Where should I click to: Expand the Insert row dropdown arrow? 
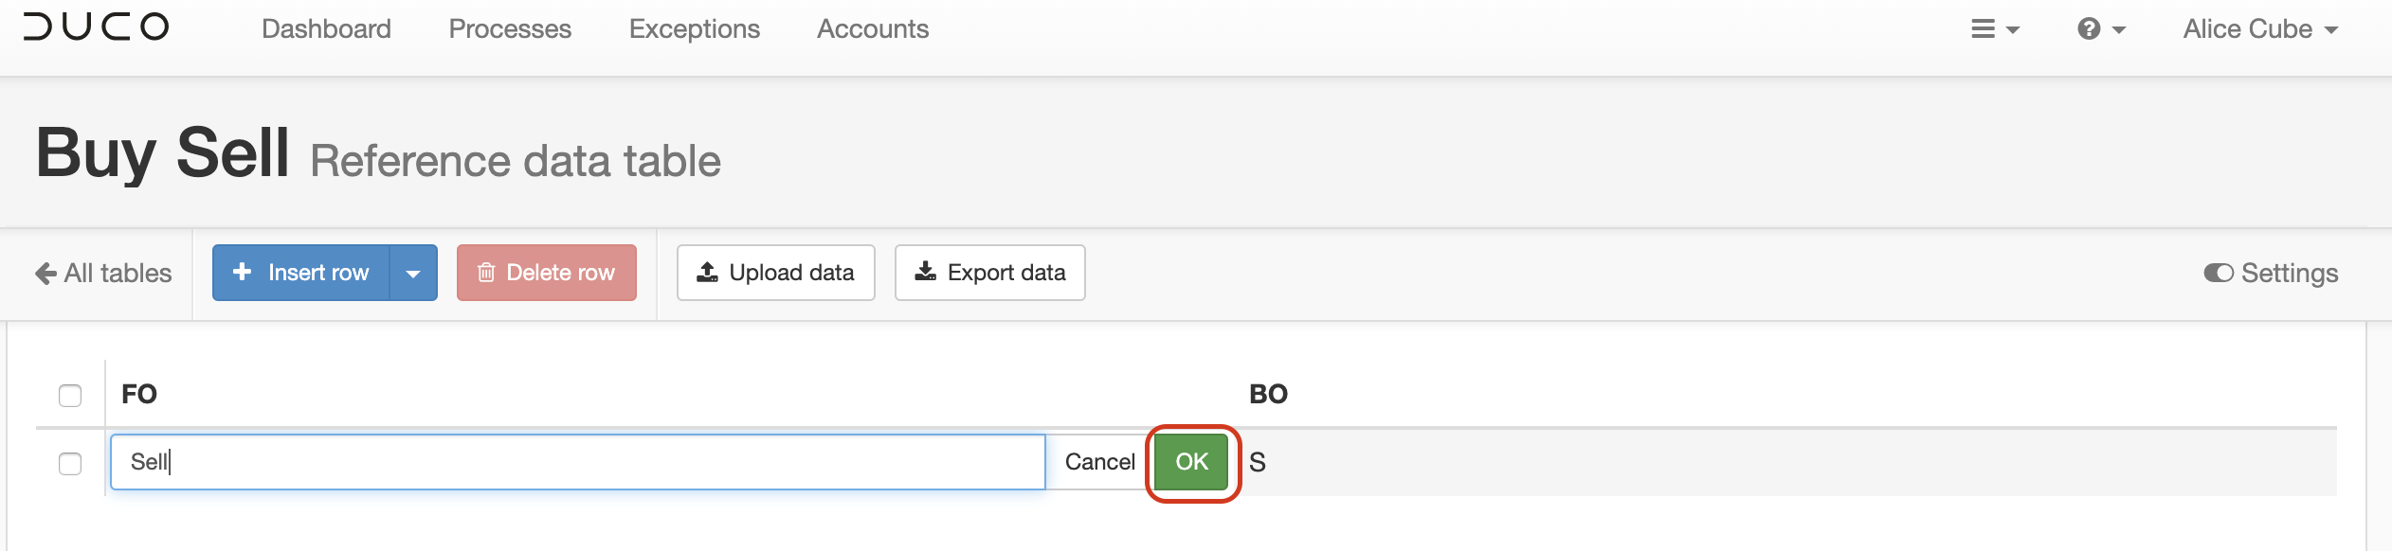click(x=413, y=273)
